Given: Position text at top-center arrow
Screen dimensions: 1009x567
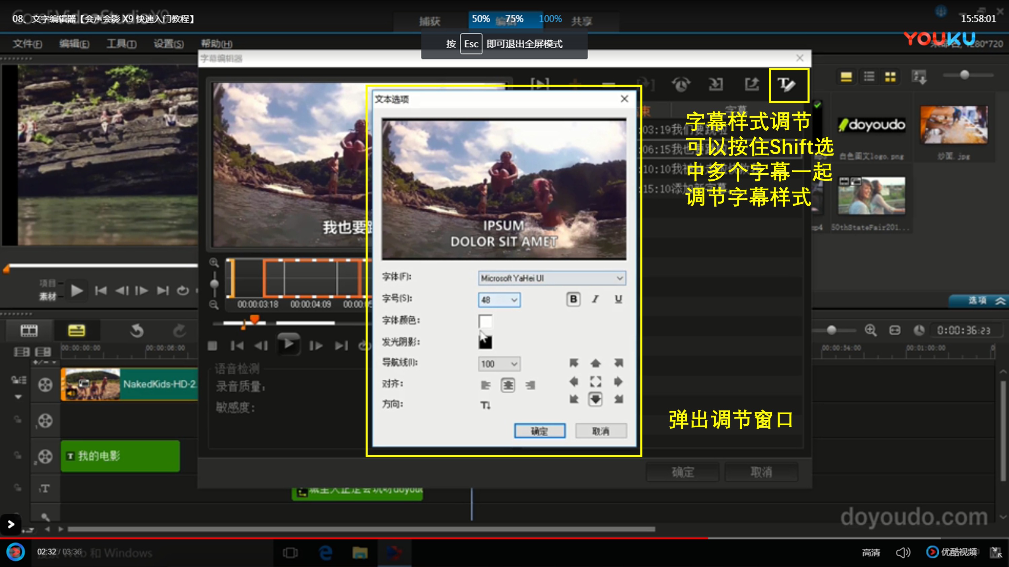Looking at the screenshot, I should pos(595,363).
